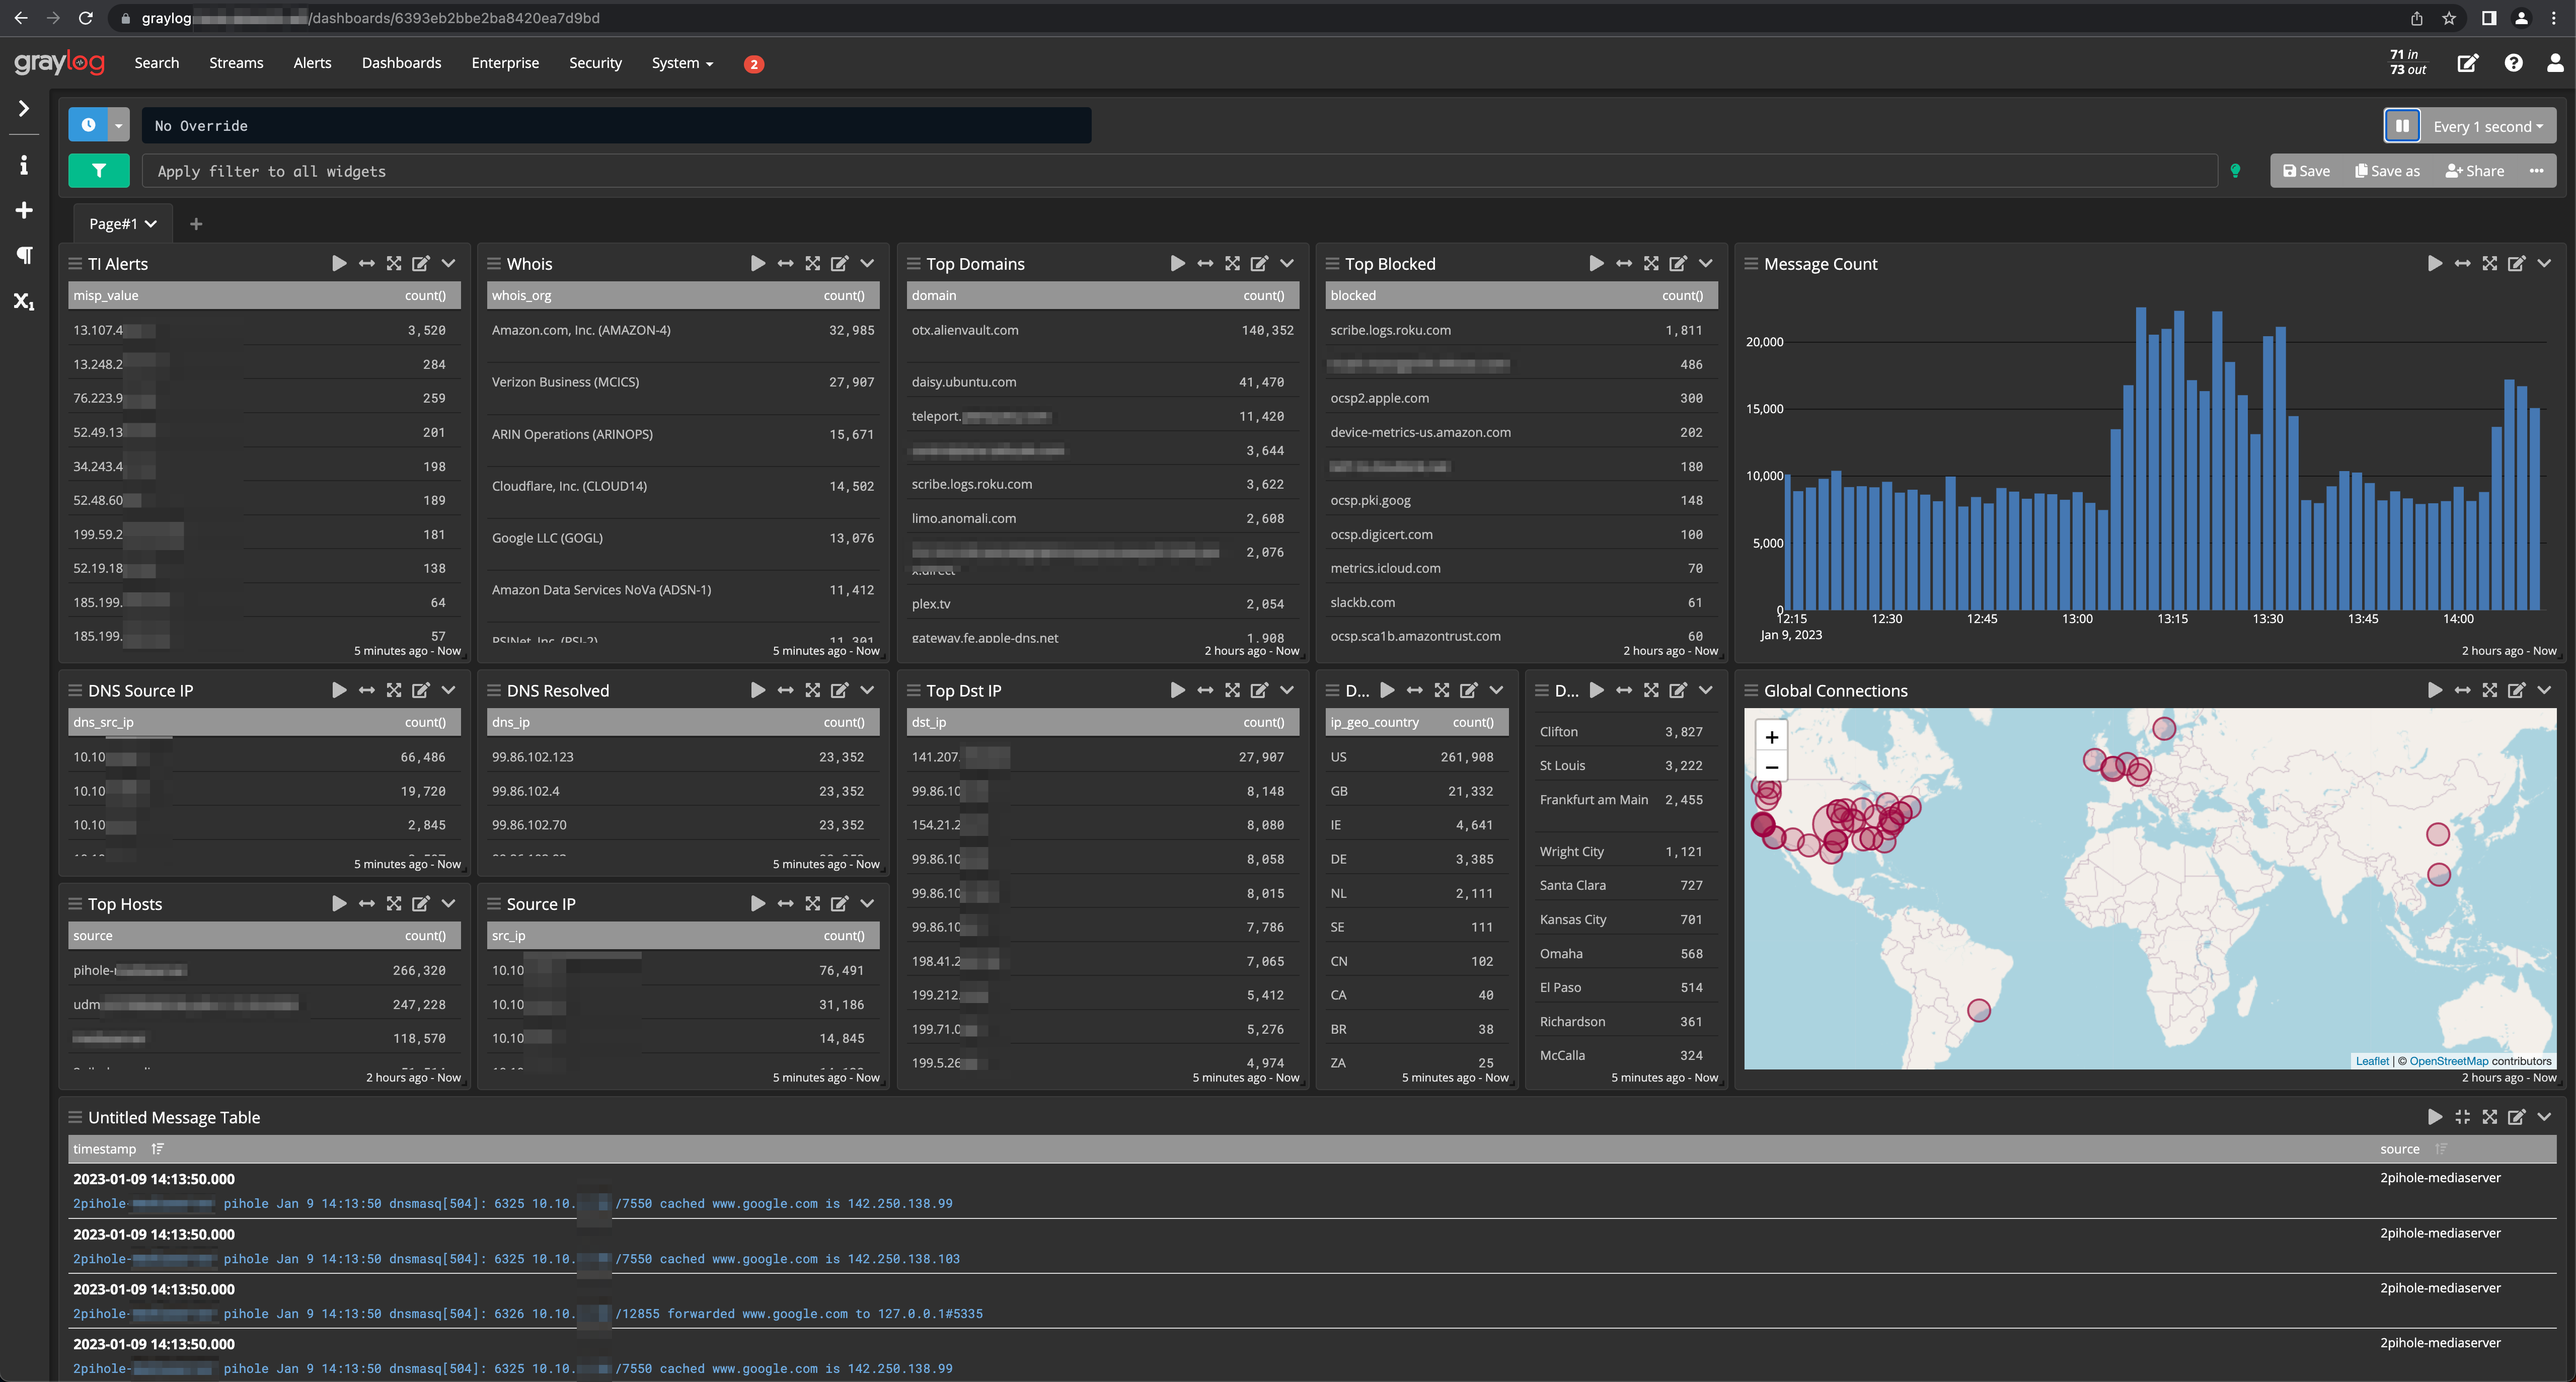Open the sidebar description panel icon
The width and height of the screenshot is (2576, 1382).
point(23,165)
